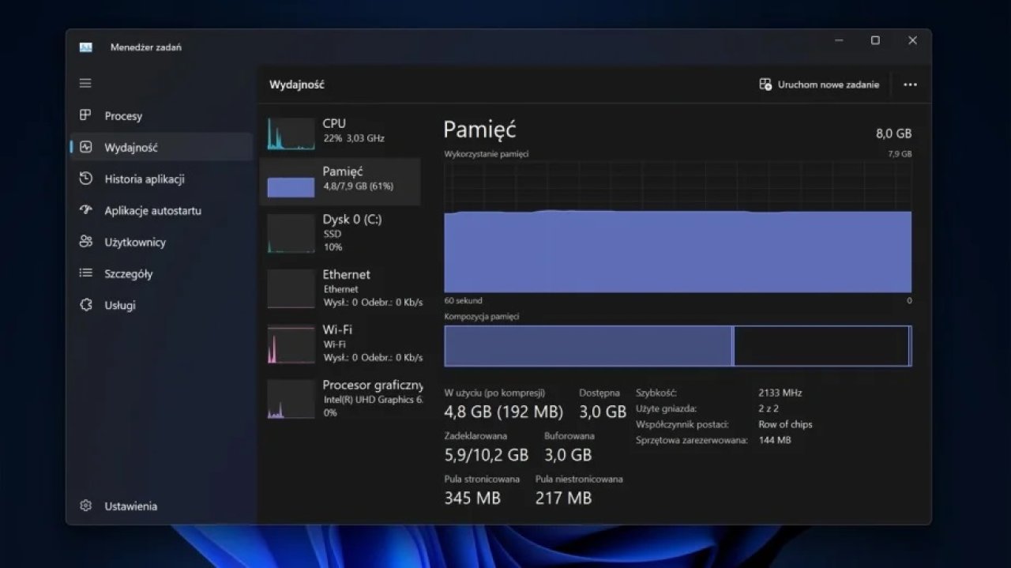Open Dysk 0 (C:) performance view

340,232
